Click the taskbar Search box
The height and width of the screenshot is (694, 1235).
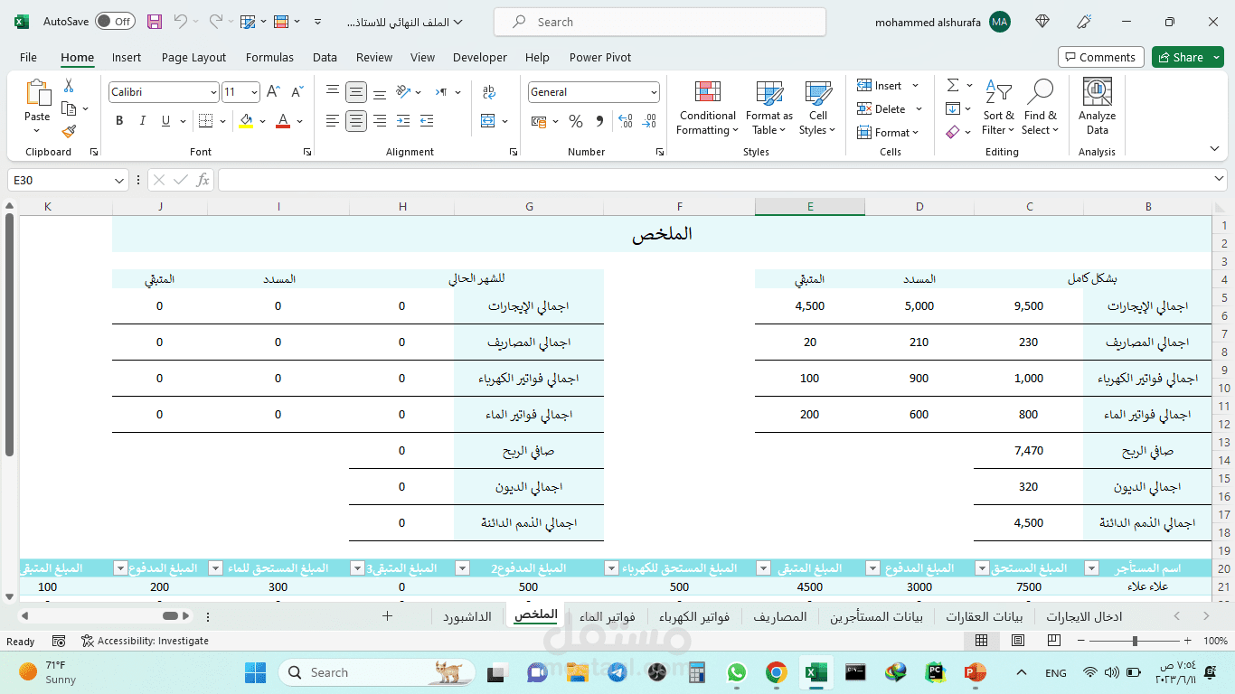pyautogui.click(x=377, y=672)
